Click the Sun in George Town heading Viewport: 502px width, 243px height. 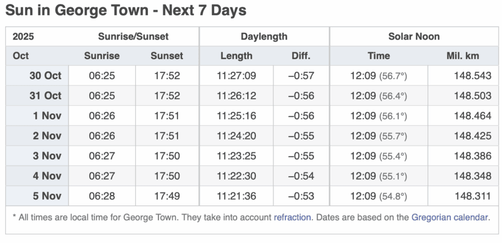[126, 10]
